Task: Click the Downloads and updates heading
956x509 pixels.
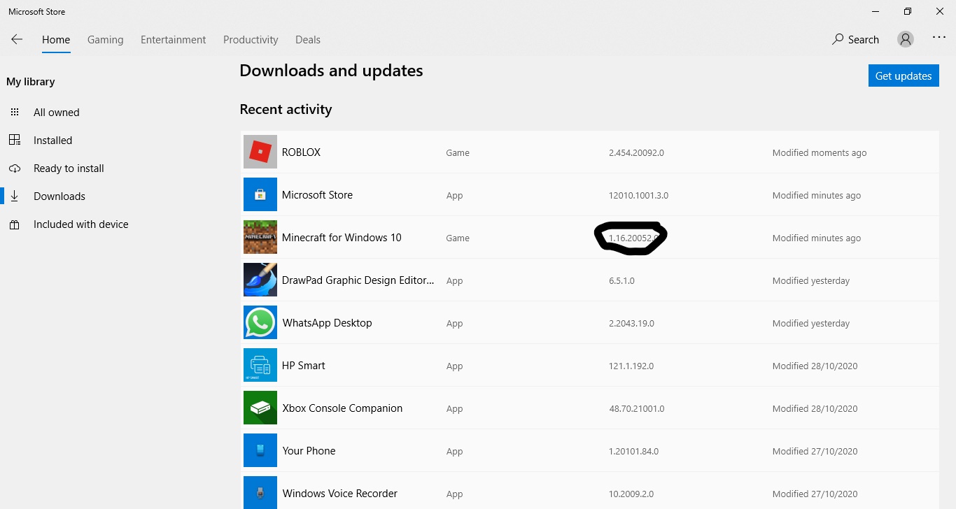Action: (x=331, y=71)
